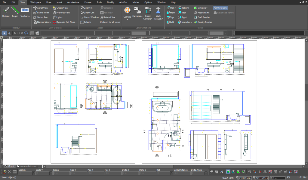Click the Zoom Out tool

click(88, 13)
